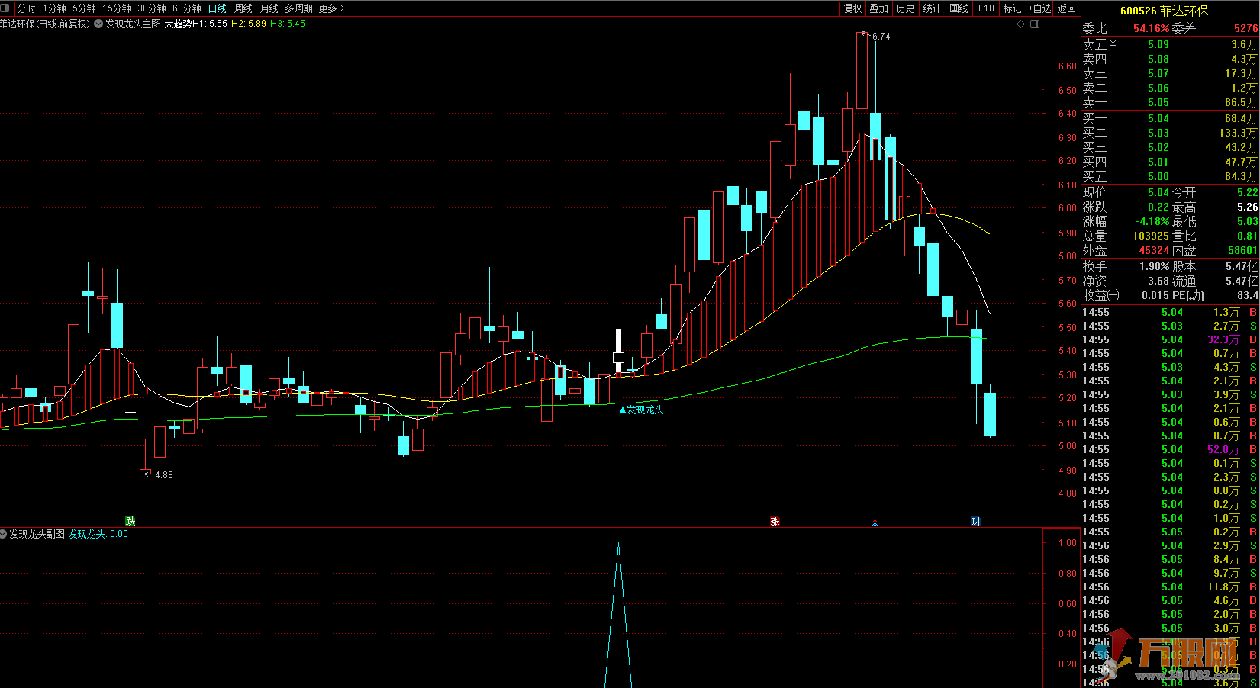The image size is (1260, 688).
Task: Select the 5分钟 period tab
Action: [84, 8]
